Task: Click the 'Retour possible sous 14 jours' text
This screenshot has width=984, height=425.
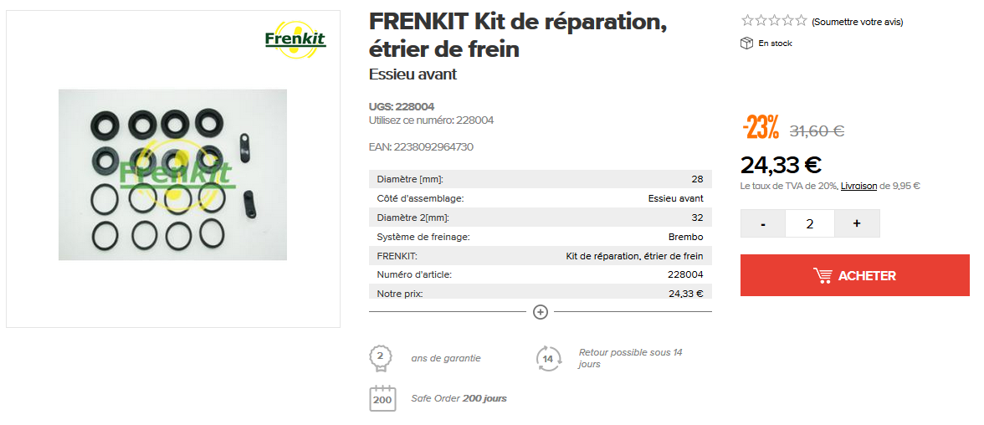Action: click(x=630, y=358)
